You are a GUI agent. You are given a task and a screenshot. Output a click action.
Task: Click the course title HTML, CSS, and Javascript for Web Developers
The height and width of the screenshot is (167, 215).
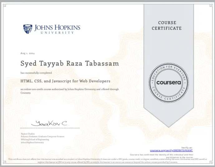(x=65, y=81)
